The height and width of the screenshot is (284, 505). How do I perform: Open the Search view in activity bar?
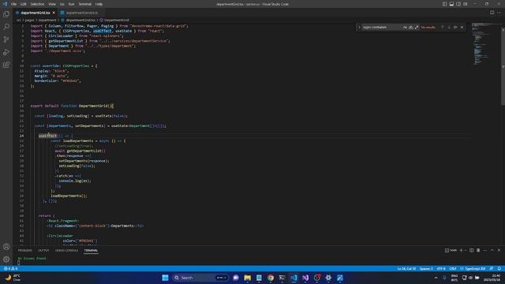point(6,27)
